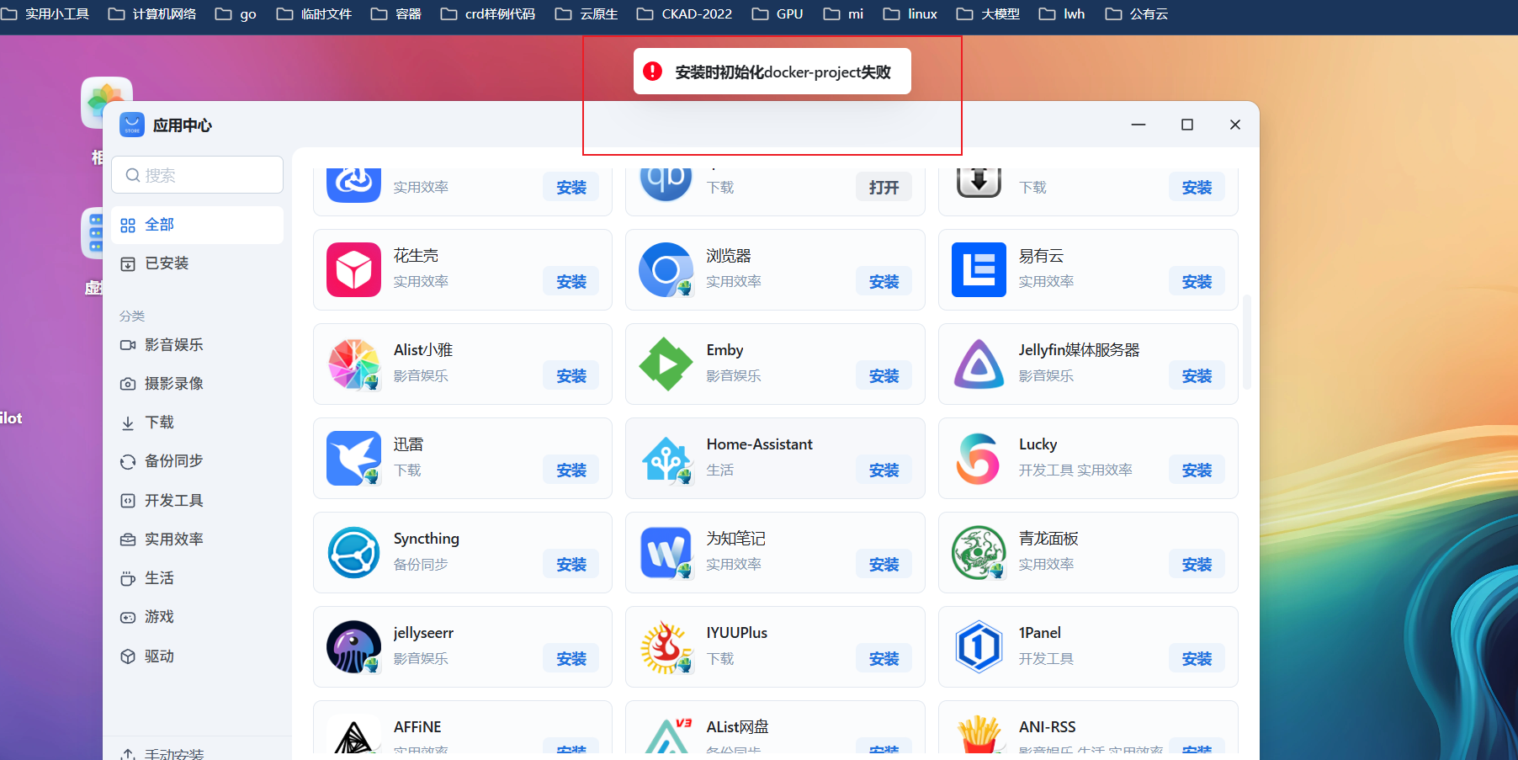Show 已安装 apps
The height and width of the screenshot is (760, 1518).
pos(197,263)
